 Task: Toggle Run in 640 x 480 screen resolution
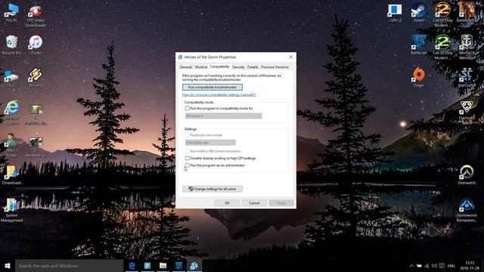click(188, 151)
